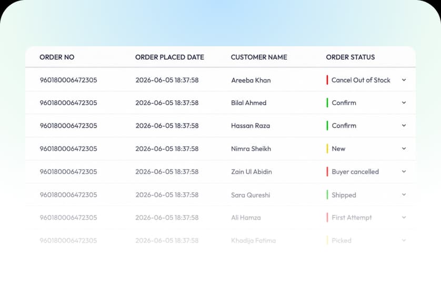Screen dimensions: 441x307
Task: Select the New status label
Action: tap(338, 149)
